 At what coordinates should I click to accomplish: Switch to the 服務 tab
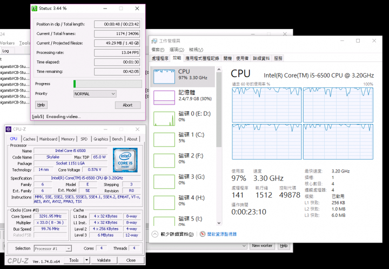pyautogui.click(x=278, y=58)
